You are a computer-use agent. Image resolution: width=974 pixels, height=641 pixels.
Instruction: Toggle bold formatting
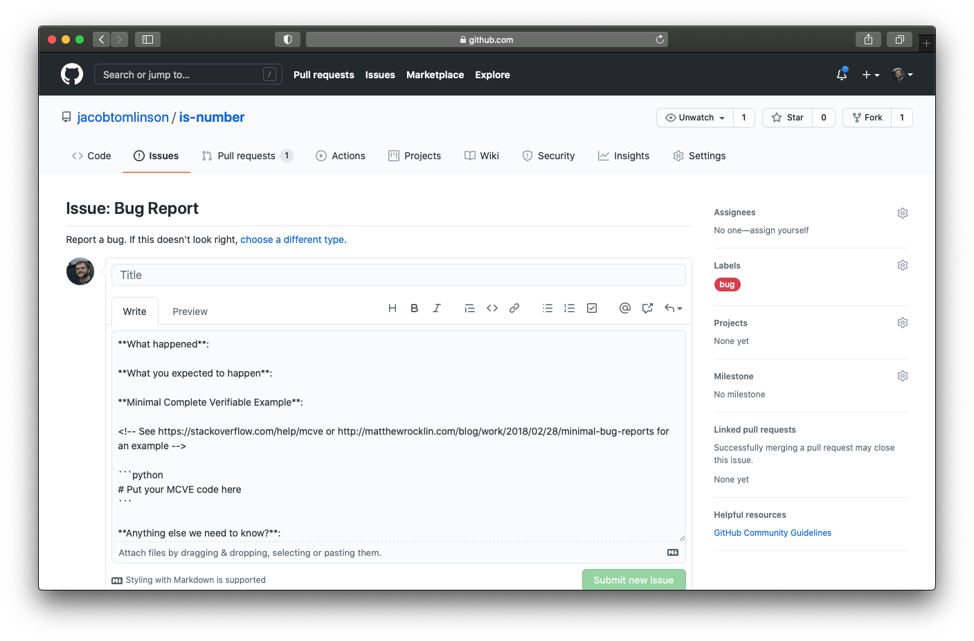pyautogui.click(x=414, y=308)
